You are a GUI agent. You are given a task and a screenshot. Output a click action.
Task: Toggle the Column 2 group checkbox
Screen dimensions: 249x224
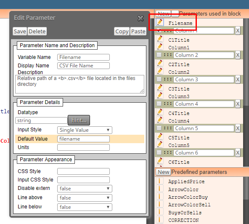(159, 55)
